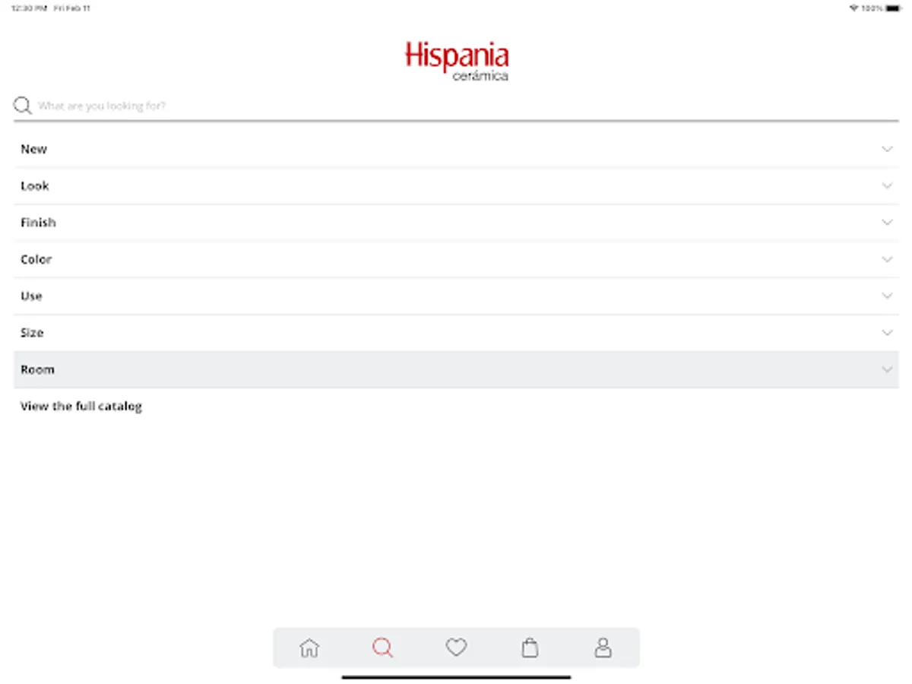912x684 pixels.
Task: Select the highlighted Room category label
Action: pos(37,369)
